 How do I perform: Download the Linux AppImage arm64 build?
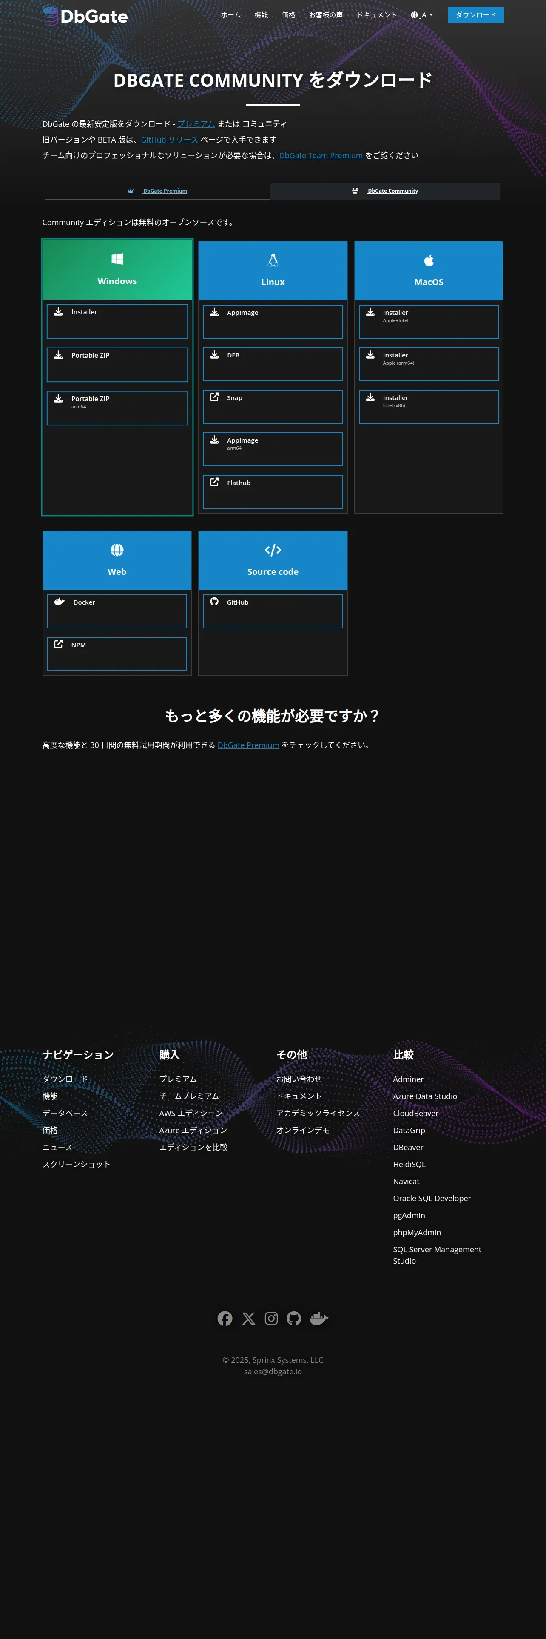click(273, 449)
